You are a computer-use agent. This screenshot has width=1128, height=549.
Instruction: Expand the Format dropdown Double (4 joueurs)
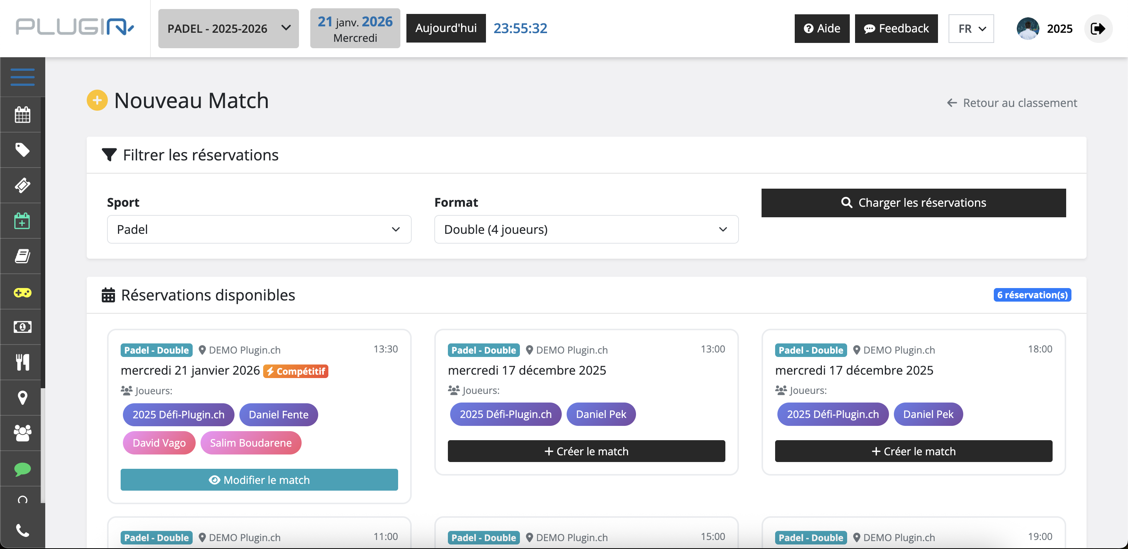pyautogui.click(x=586, y=229)
